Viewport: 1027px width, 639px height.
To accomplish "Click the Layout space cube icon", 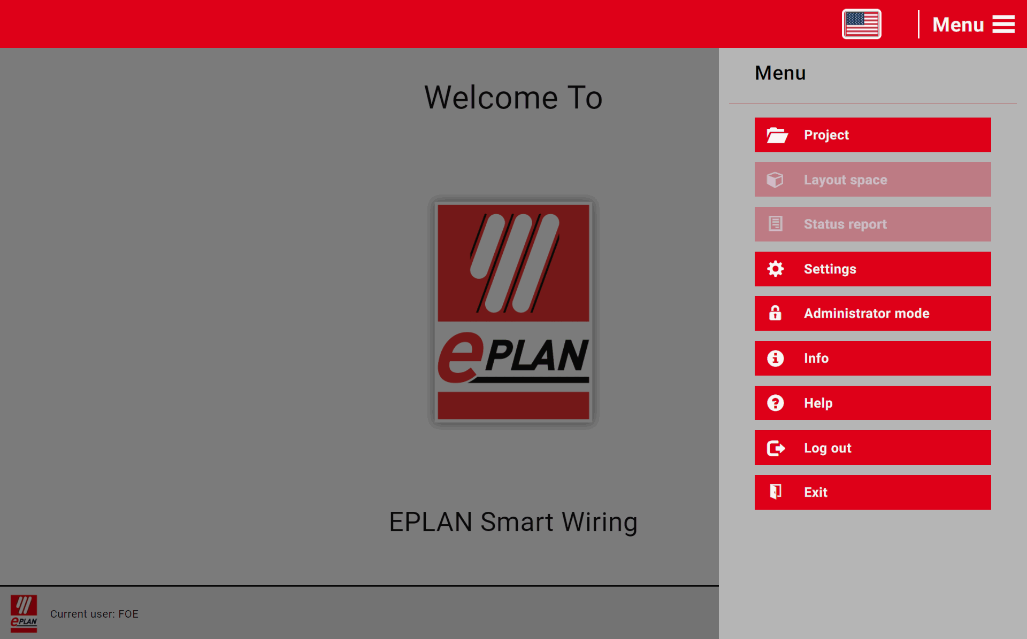I will click(x=776, y=180).
